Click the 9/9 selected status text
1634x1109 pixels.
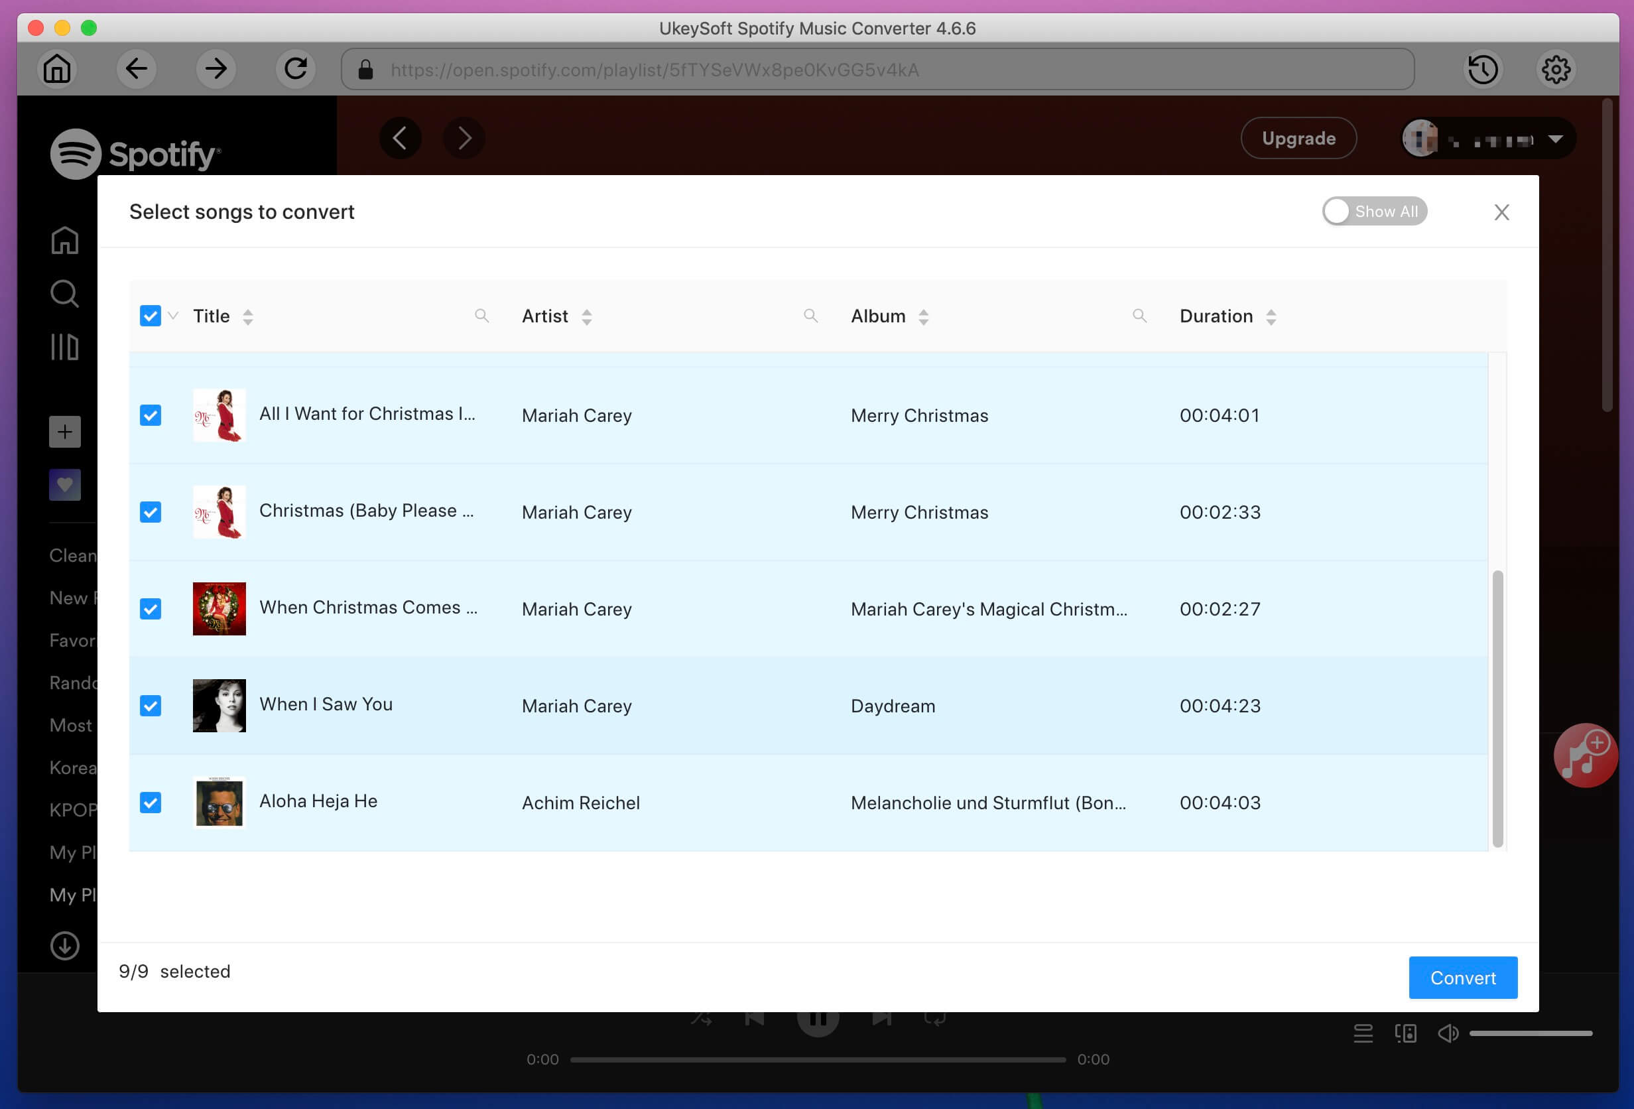click(x=174, y=971)
